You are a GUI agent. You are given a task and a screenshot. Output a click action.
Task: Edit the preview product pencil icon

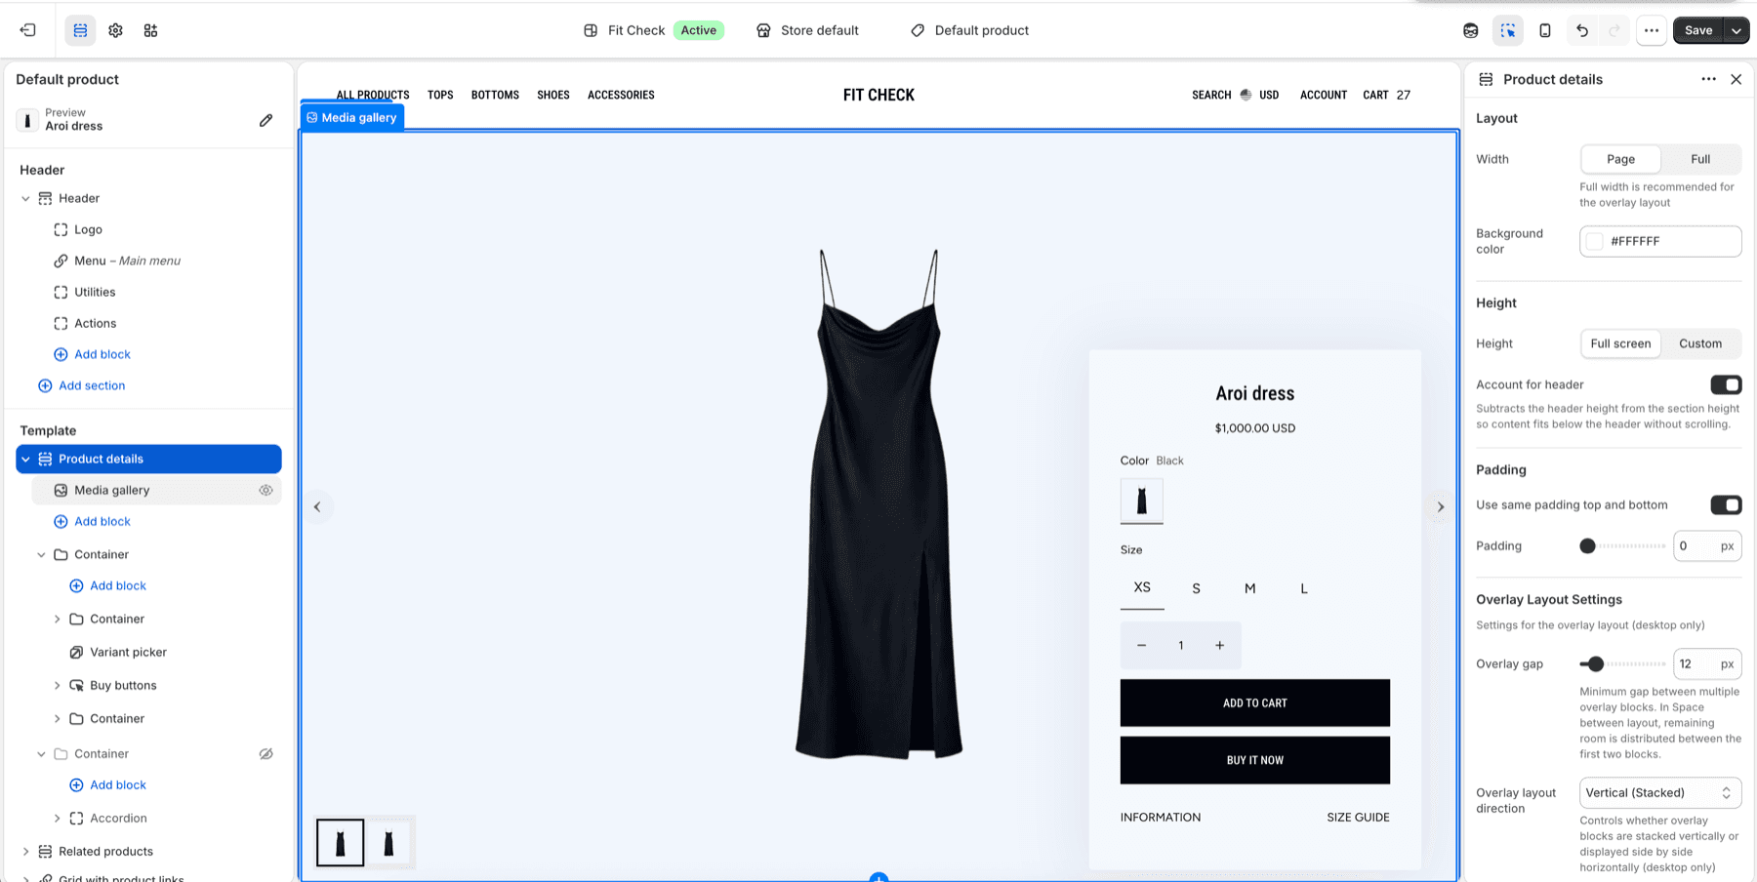(x=266, y=120)
